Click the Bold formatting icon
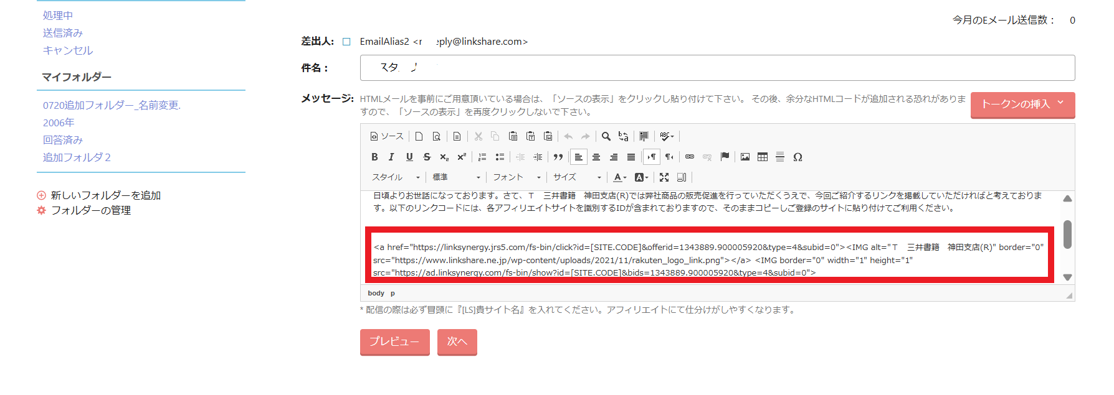The width and height of the screenshot is (1114, 395). click(x=374, y=157)
